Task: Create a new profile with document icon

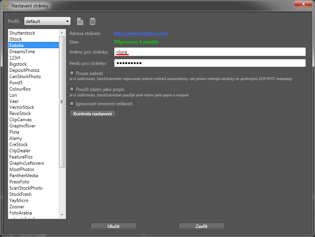Action: click(x=80, y=21)
